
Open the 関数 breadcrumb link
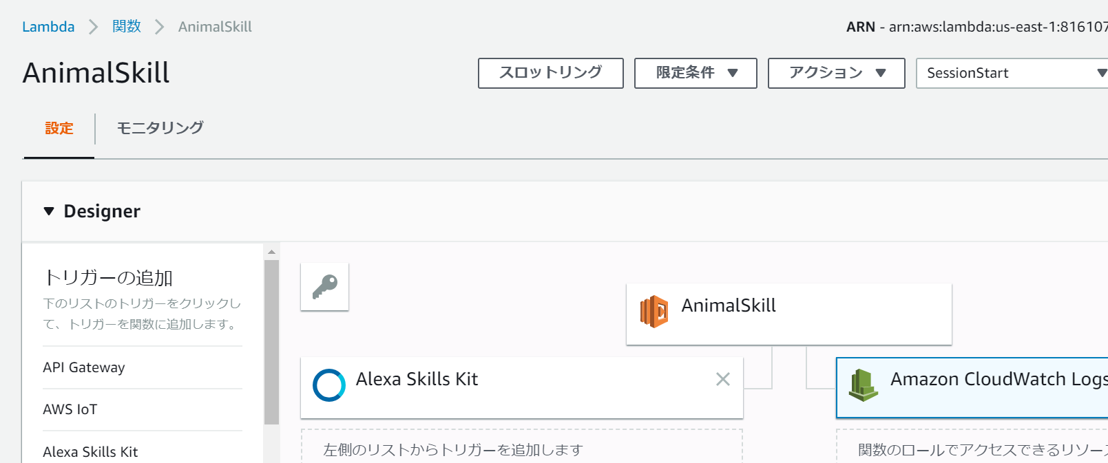tap(127, 27)
